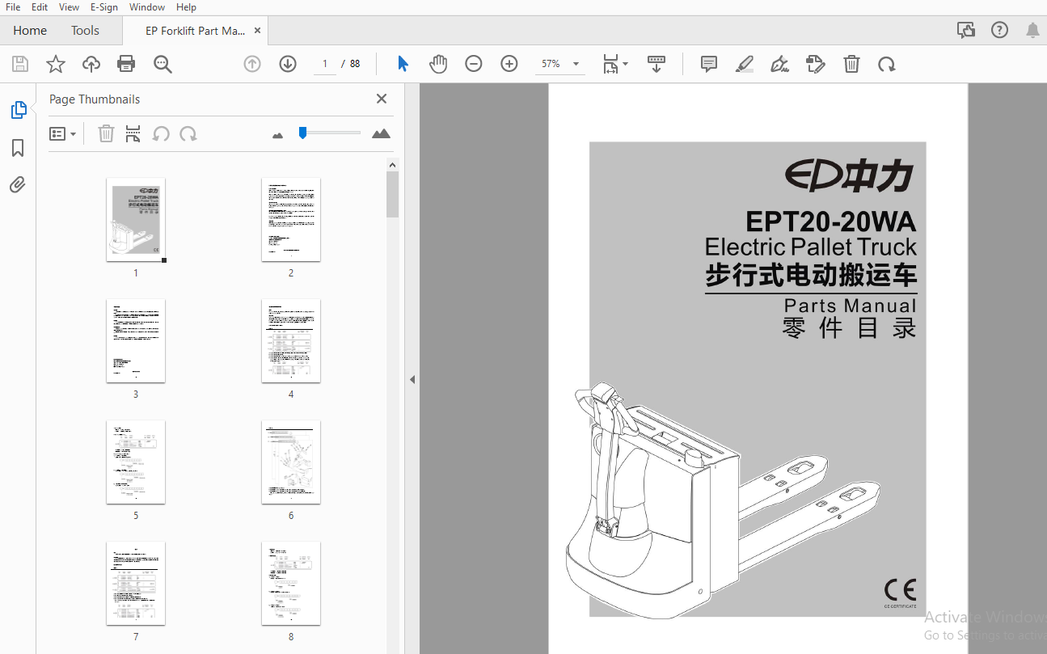Viewport: 1047px width, 654px height.
Task: Rotate view with the toolbar rotate icon
Action: (x=887, y=64)
